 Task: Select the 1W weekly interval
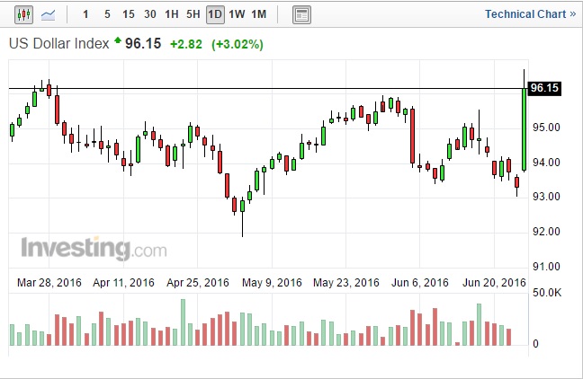pos(237,14)
